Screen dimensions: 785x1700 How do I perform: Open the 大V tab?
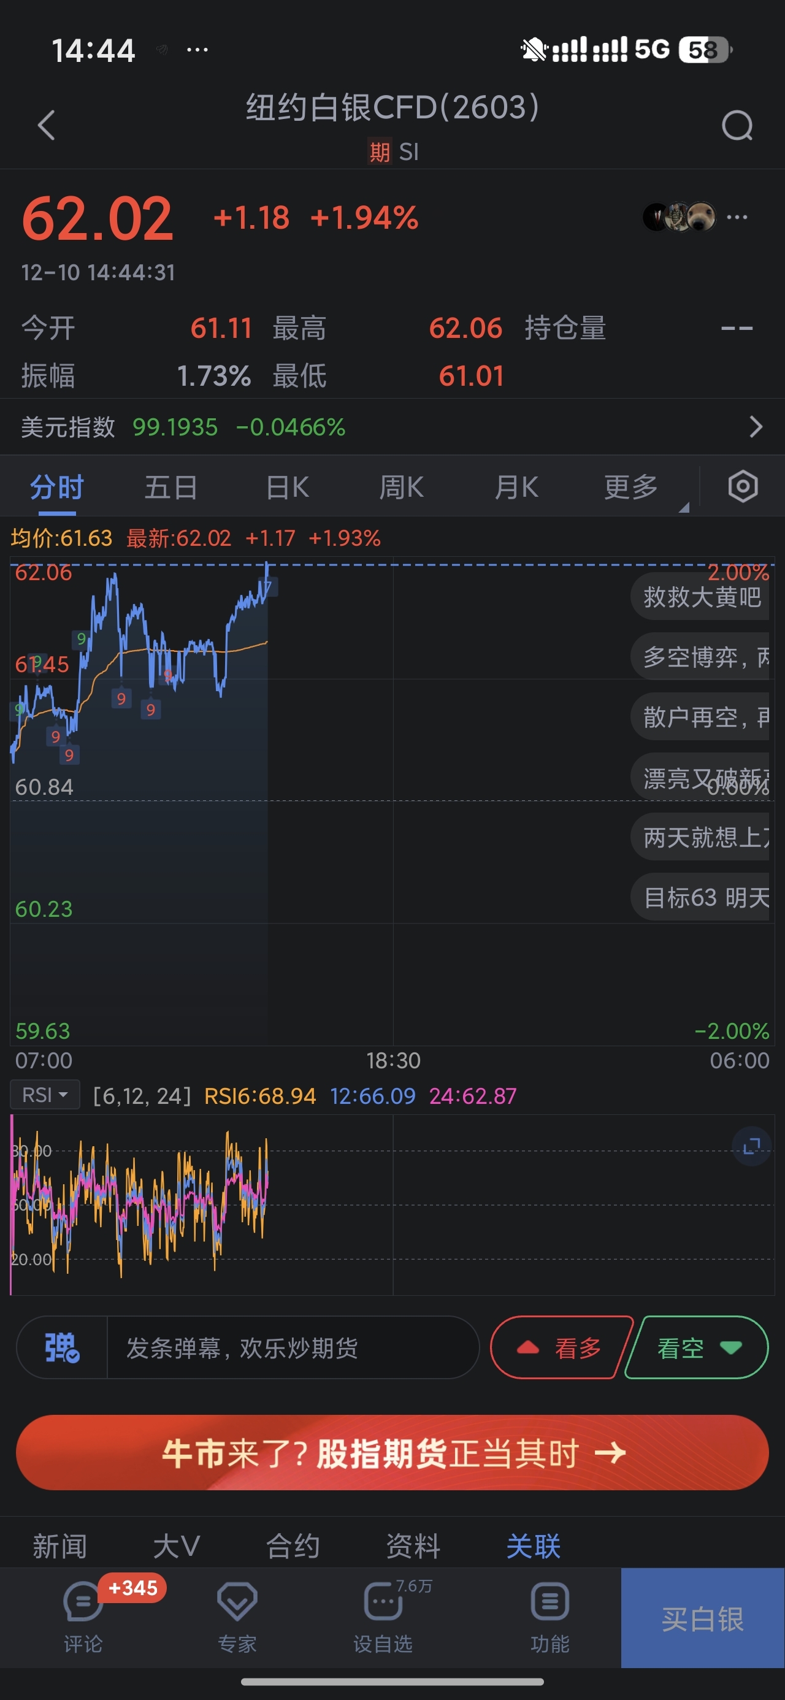pyautogui.click(x=176, y=1545)
